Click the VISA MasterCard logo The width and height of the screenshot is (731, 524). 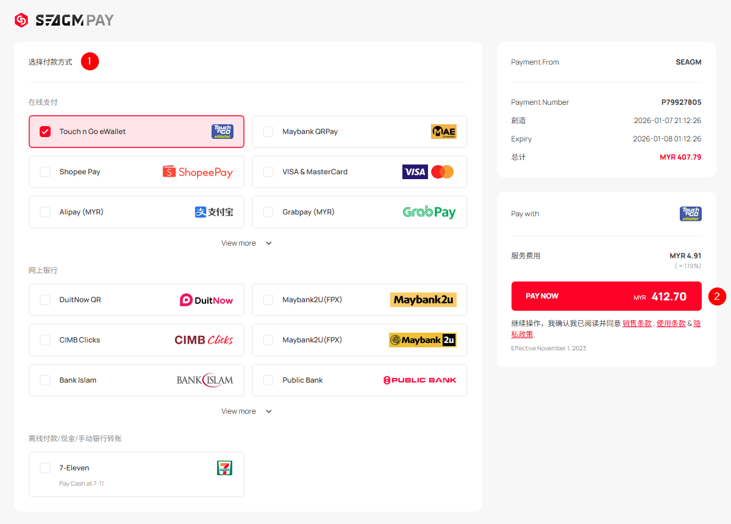tap(428, 172)
